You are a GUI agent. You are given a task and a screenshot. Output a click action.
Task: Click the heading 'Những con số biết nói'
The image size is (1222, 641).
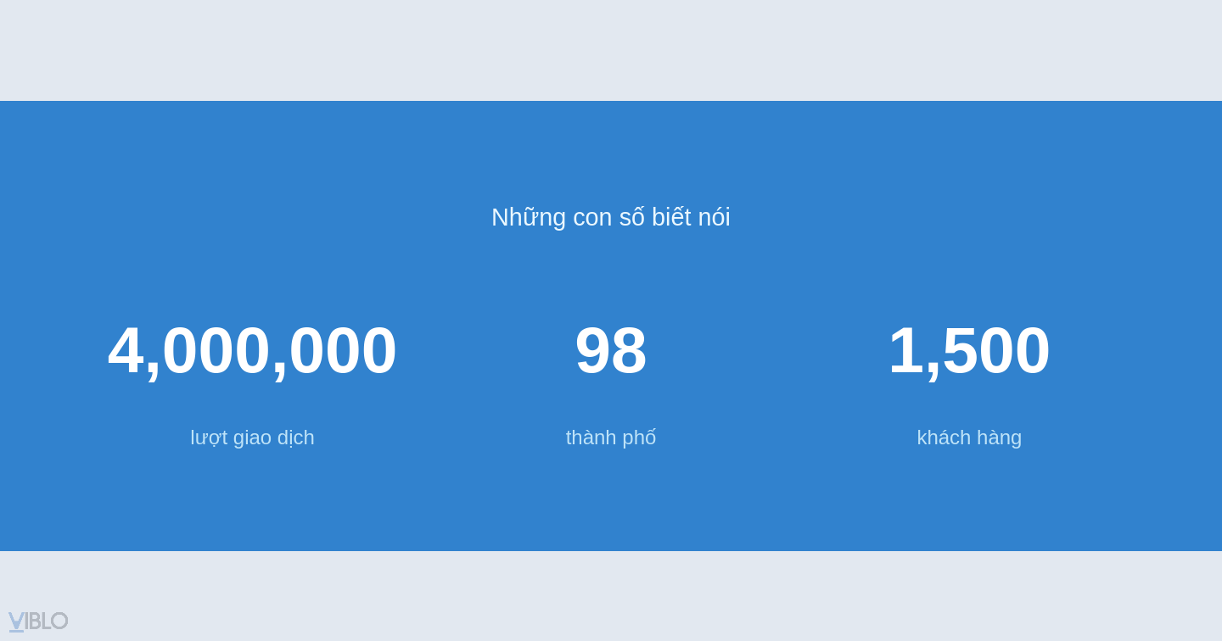tap(610, 217)
